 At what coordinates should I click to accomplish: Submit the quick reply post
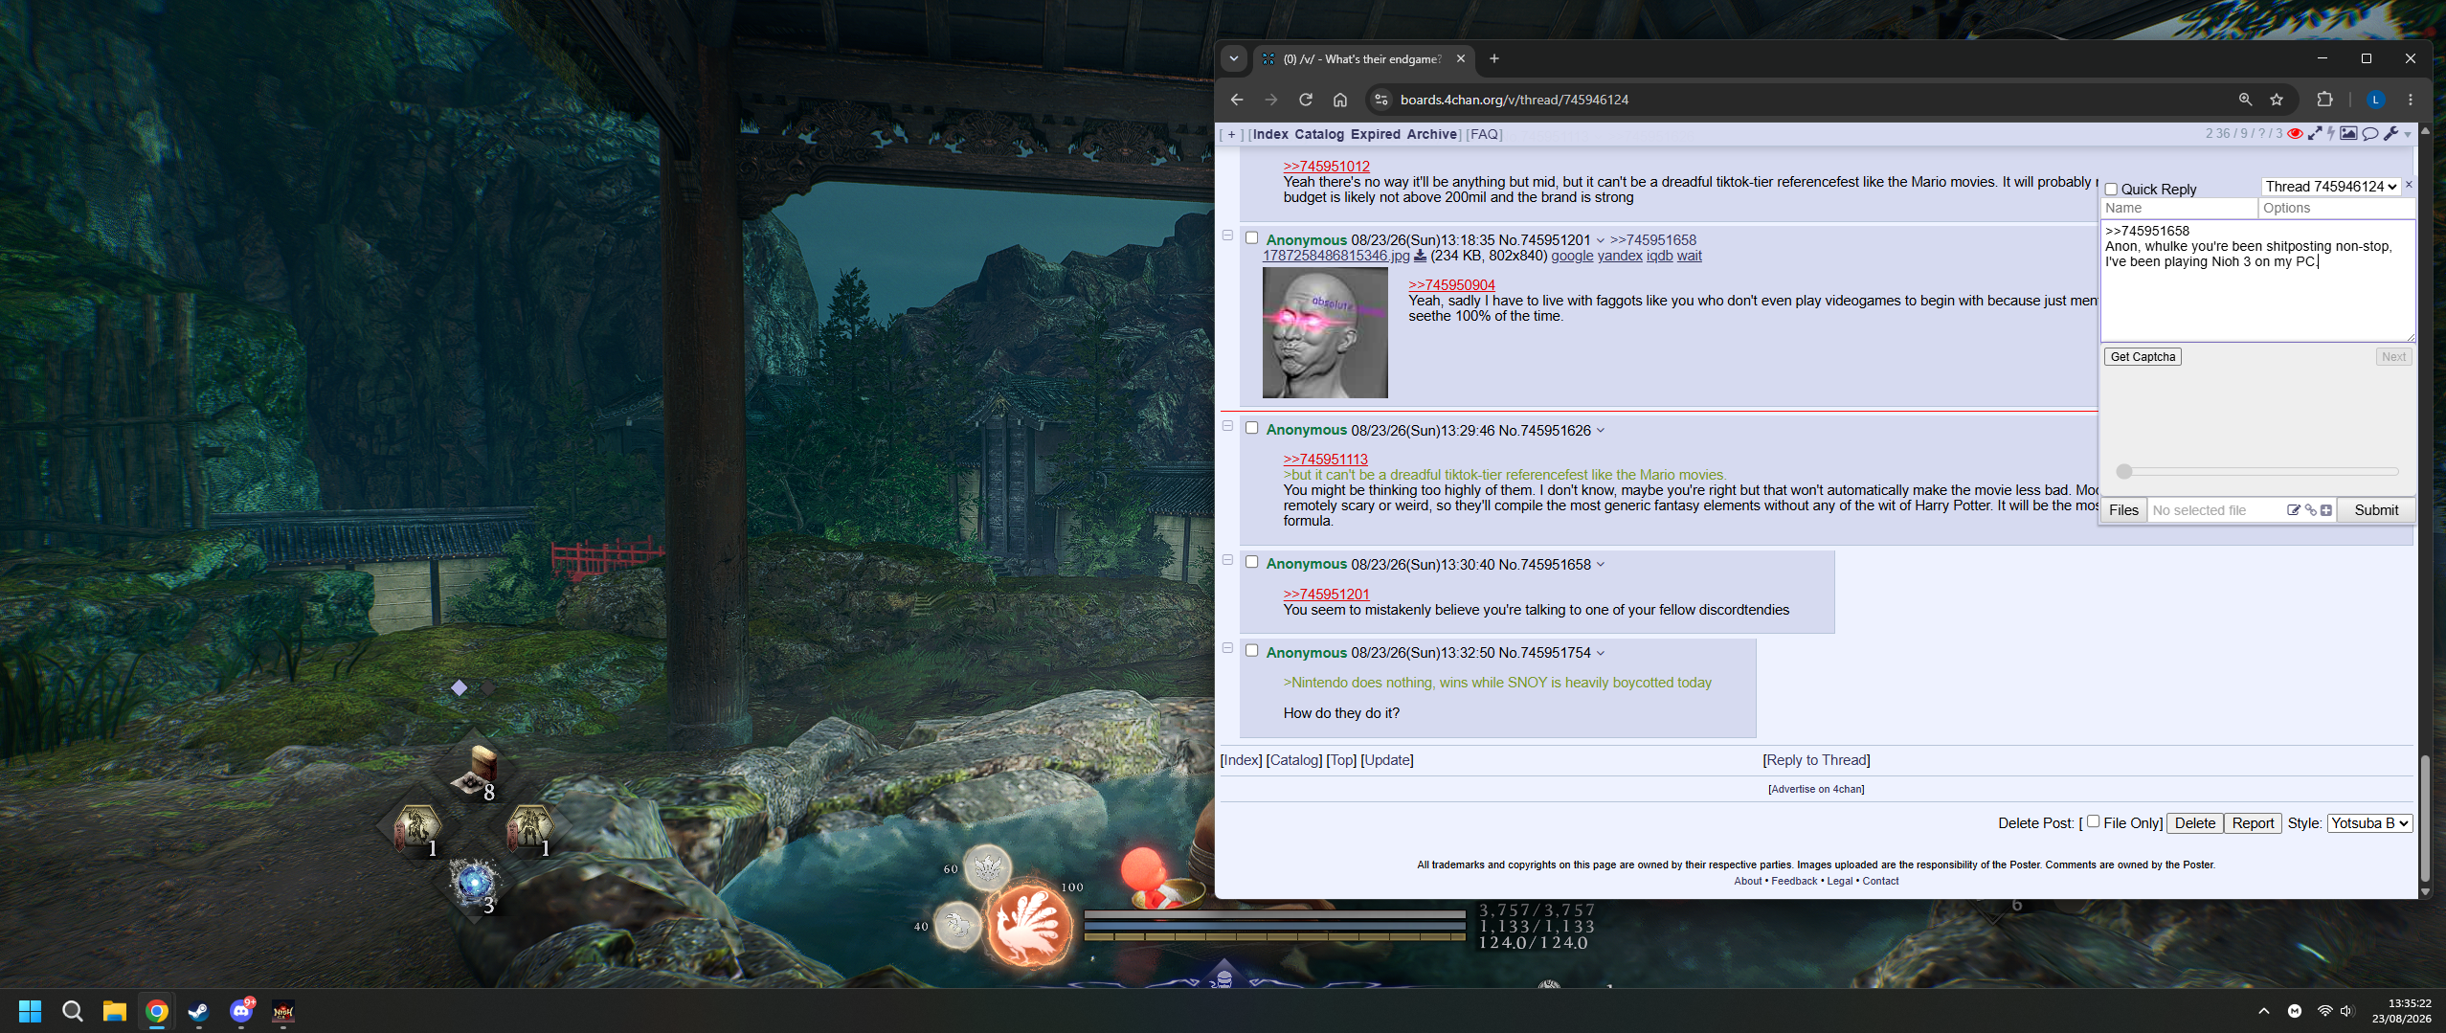click(x=2376, y=510)
